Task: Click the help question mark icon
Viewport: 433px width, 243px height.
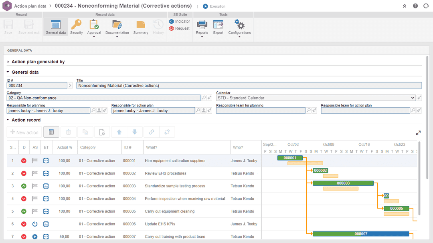Action: point(415,6)
